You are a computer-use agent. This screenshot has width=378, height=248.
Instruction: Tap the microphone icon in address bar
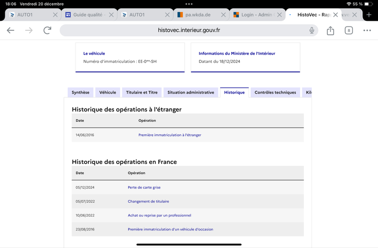(x=312, y=30)
